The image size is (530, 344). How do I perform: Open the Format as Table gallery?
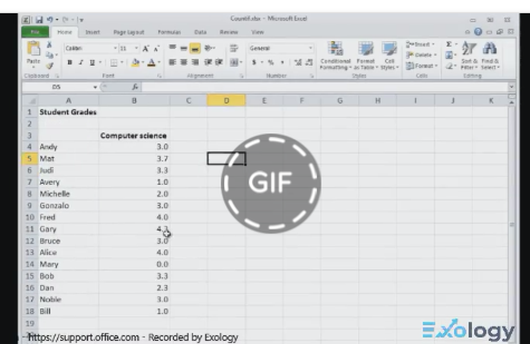[366, 56]
